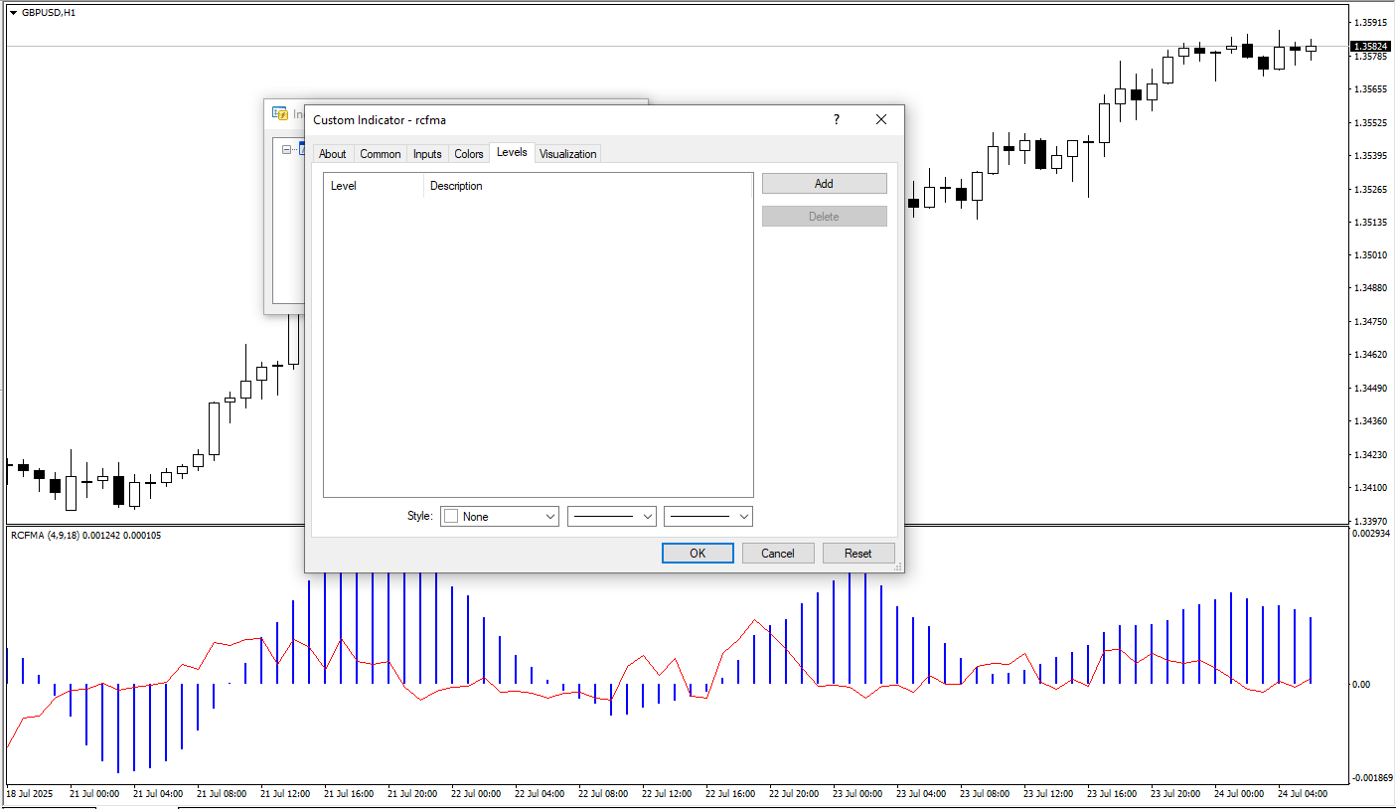This screenshot has height=809, width=1396.
Task: Click the help question mark icon
Action: pyautogui.click(x=836, y=119)
